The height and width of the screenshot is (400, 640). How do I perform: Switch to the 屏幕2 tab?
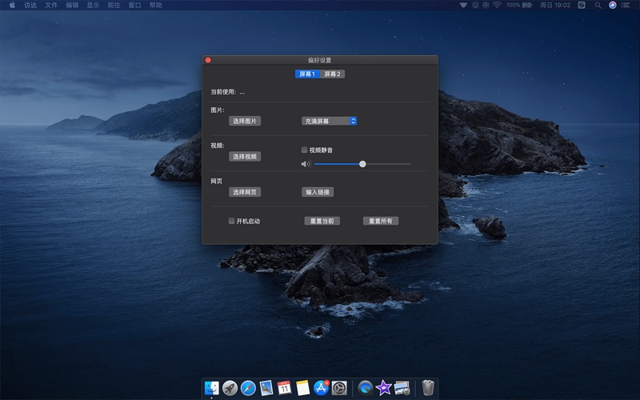(332, 74)
